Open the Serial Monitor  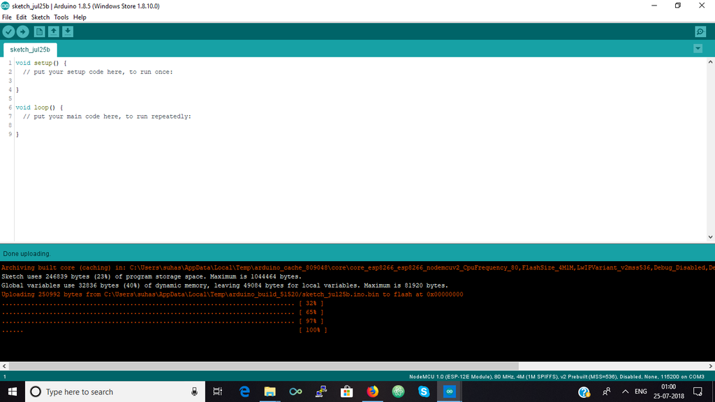coord(700,31)
